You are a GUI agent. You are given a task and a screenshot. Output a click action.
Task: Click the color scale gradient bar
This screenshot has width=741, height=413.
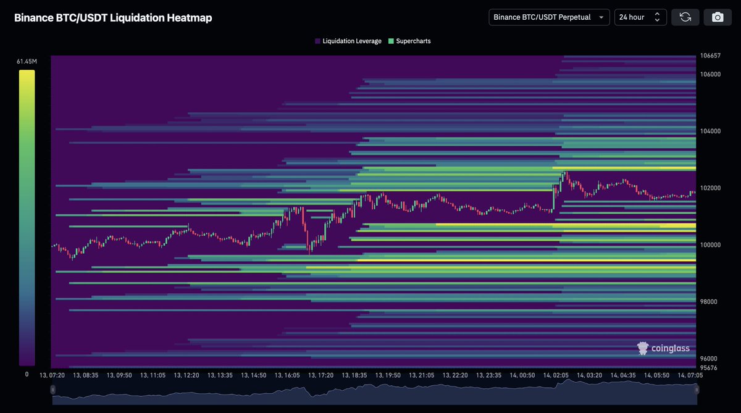pyautogui.click(x=27, y=218)
